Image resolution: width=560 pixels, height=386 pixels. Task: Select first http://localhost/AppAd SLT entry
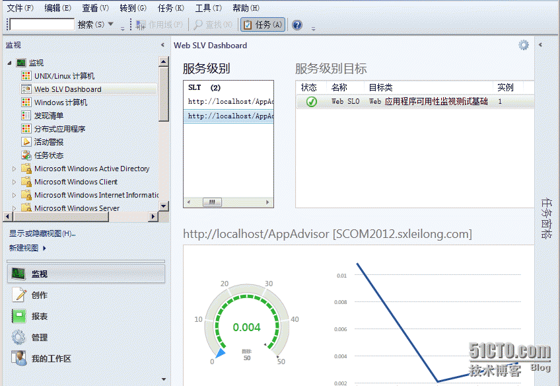coord(228,102)
